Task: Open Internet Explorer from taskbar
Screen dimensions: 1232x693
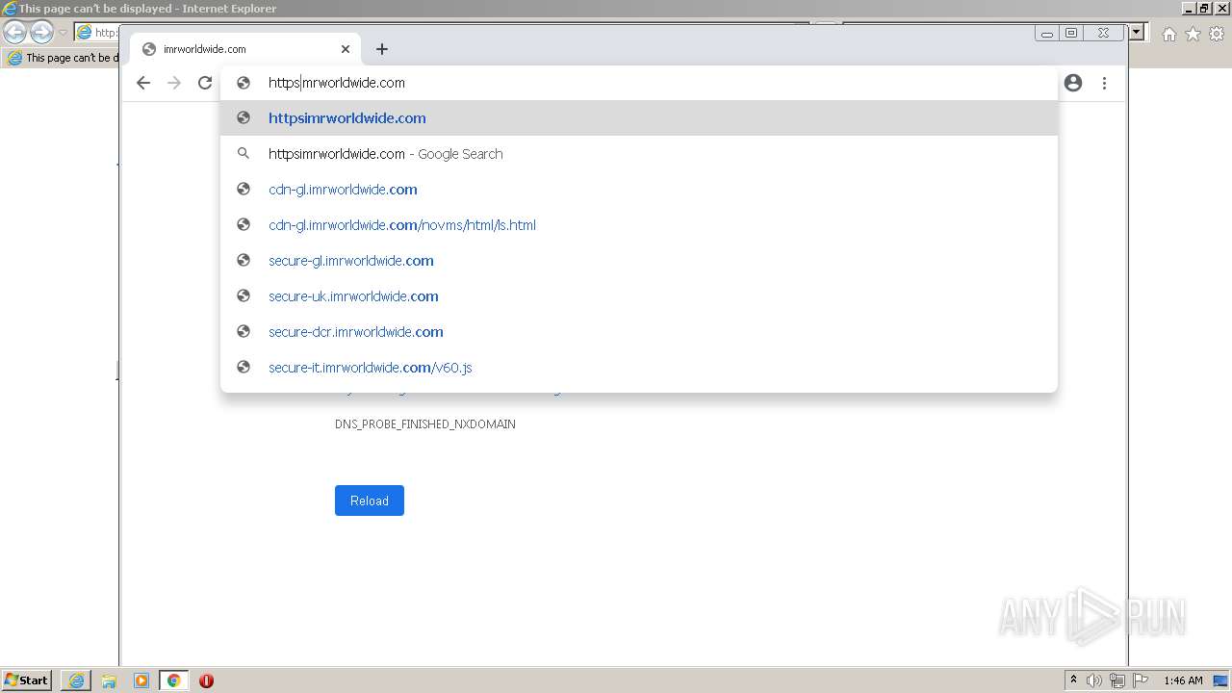Action: click(x=76, y=680)
